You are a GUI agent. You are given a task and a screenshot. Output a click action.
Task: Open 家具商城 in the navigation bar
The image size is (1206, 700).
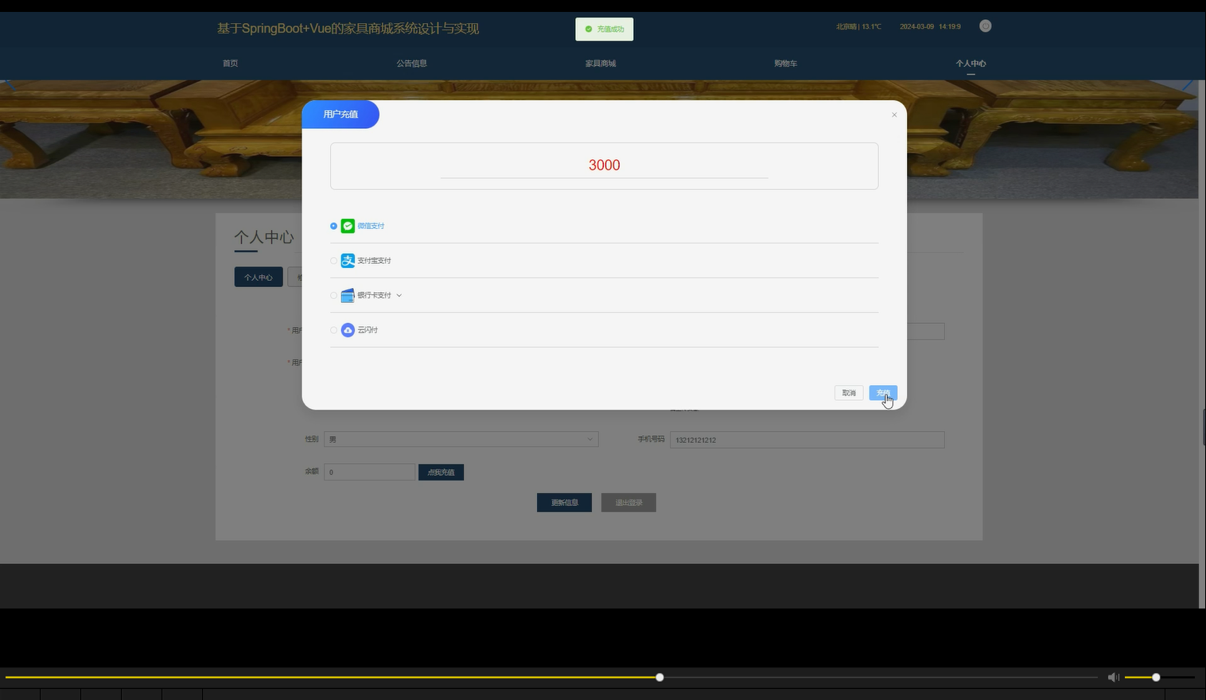coord(601,64)
